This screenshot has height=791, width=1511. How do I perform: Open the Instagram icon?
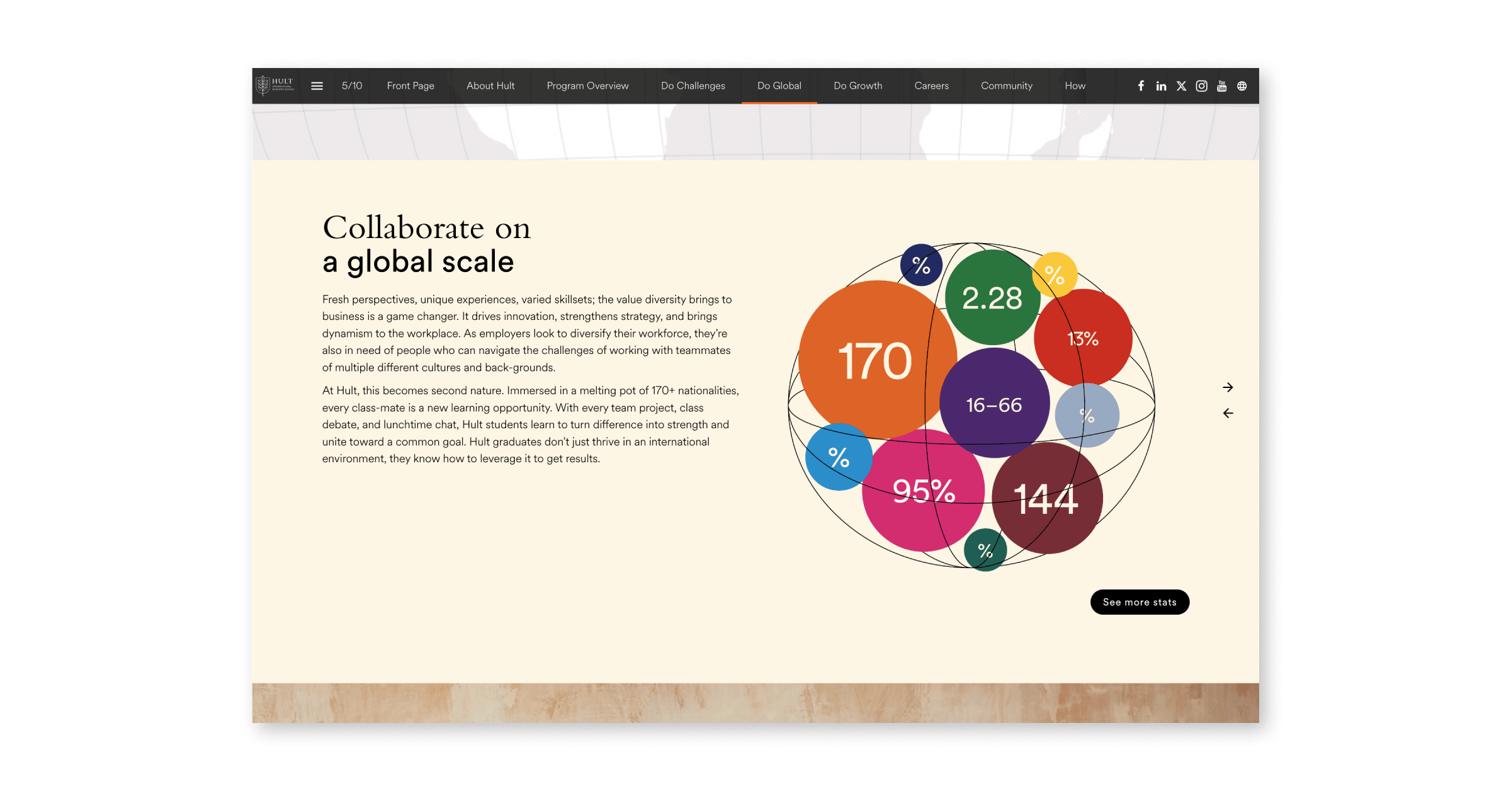point(1201,86)
